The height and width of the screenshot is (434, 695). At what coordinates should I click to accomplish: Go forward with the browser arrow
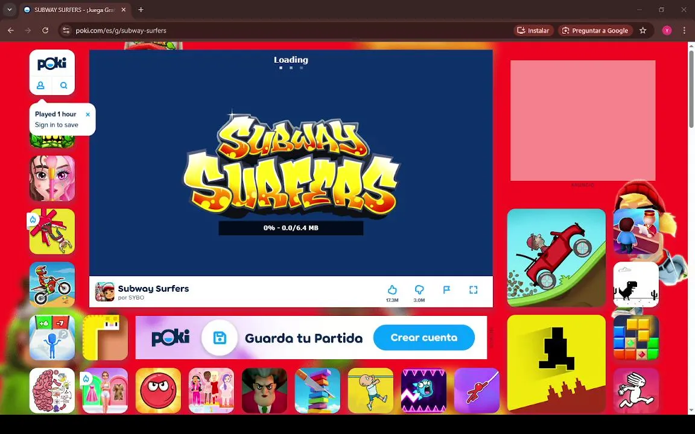tap(28, 31)
